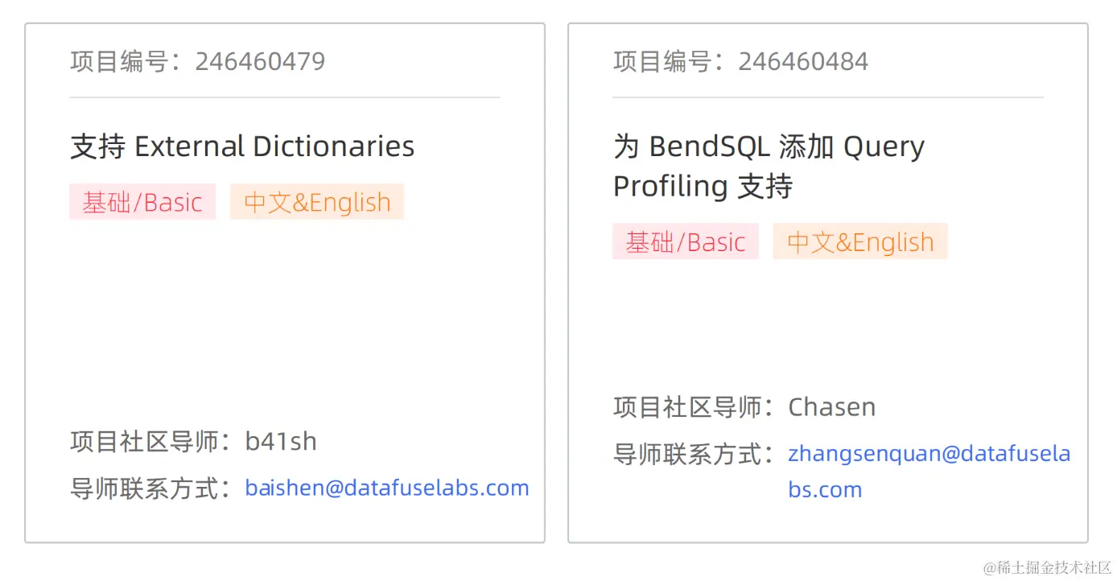Viewport: 1117px width, 581px height.
Task: Click 中文&English tag on the BendSQL card
Action: [x=860, y=241]
